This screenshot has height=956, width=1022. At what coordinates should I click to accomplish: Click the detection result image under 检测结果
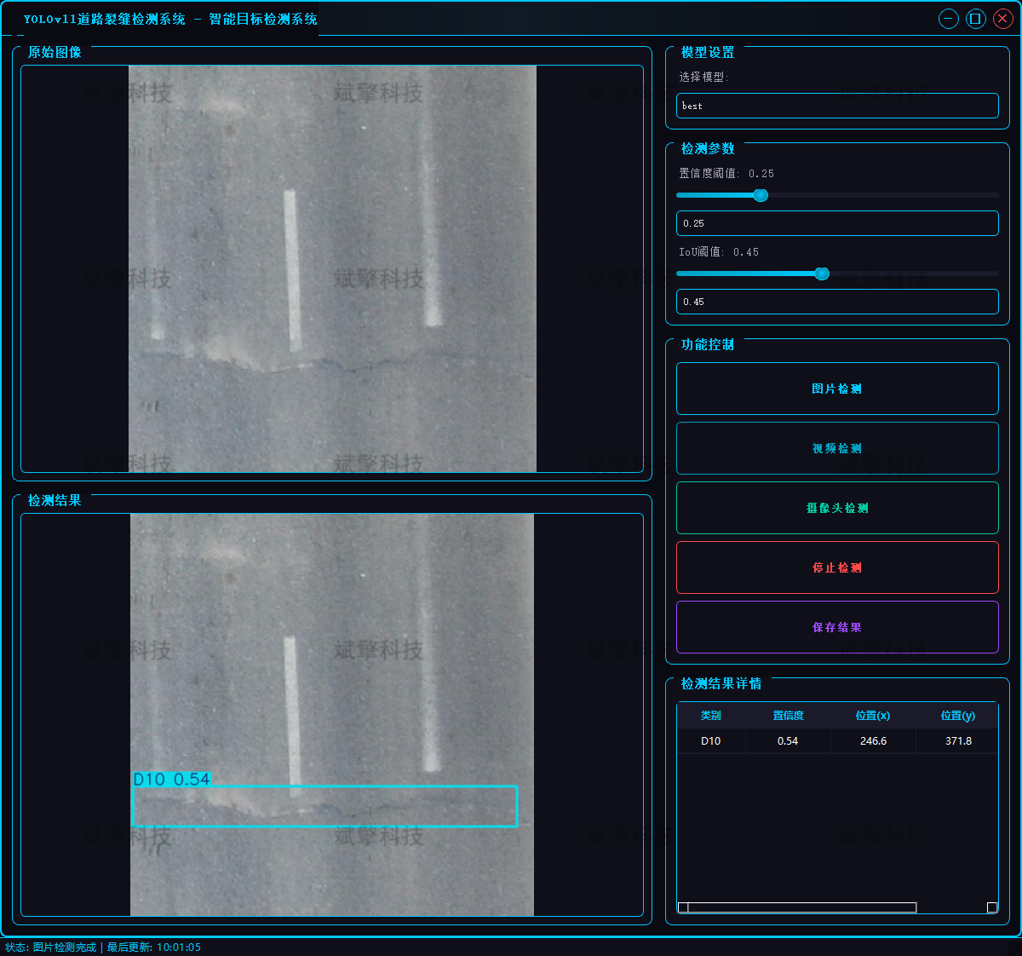(x=332, y=715)
